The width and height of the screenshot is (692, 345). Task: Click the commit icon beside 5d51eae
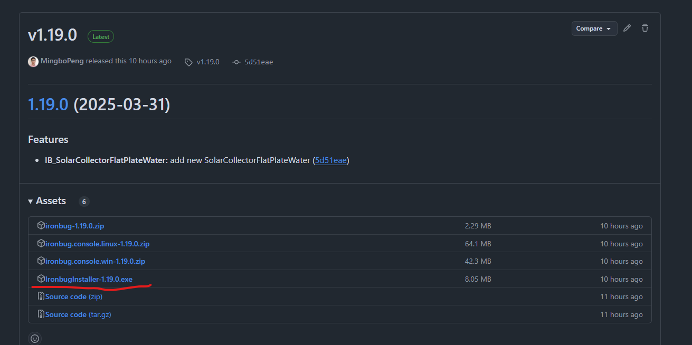click(236, 62)
